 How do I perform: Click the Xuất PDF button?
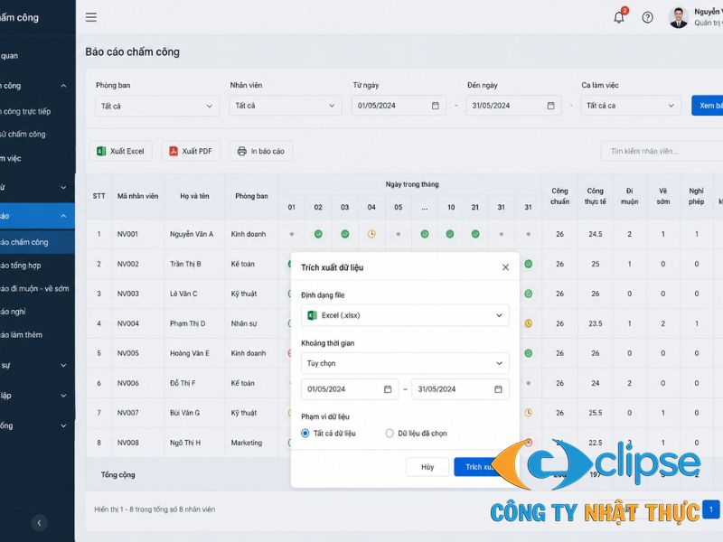tap(191, 151)
